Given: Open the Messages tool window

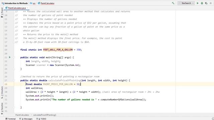Looking at the screenshot, I should [26, 119].
